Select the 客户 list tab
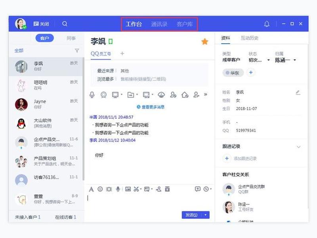 tap(45, 38)
